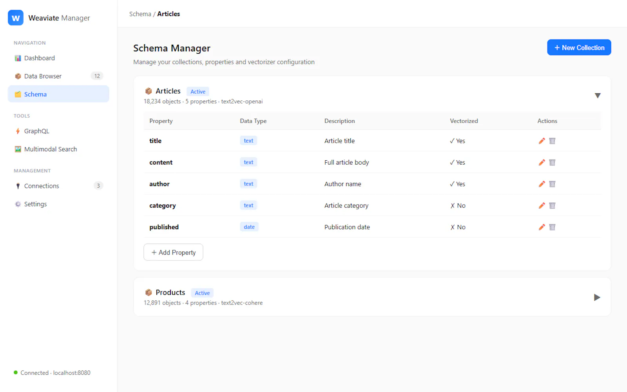
Task: Open the GraphQL tool
Action: pyautogui.click(x=58, y=131)
